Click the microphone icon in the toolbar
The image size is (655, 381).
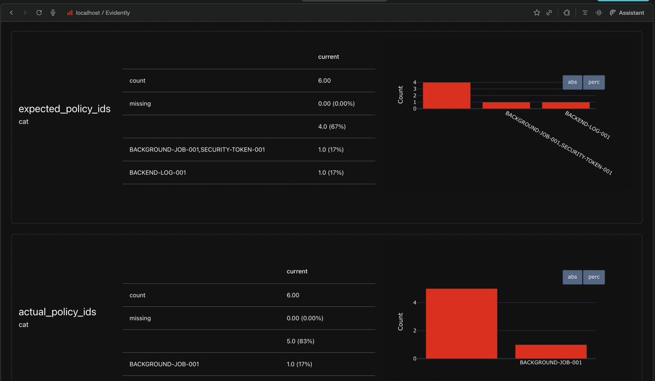[53, 13]
